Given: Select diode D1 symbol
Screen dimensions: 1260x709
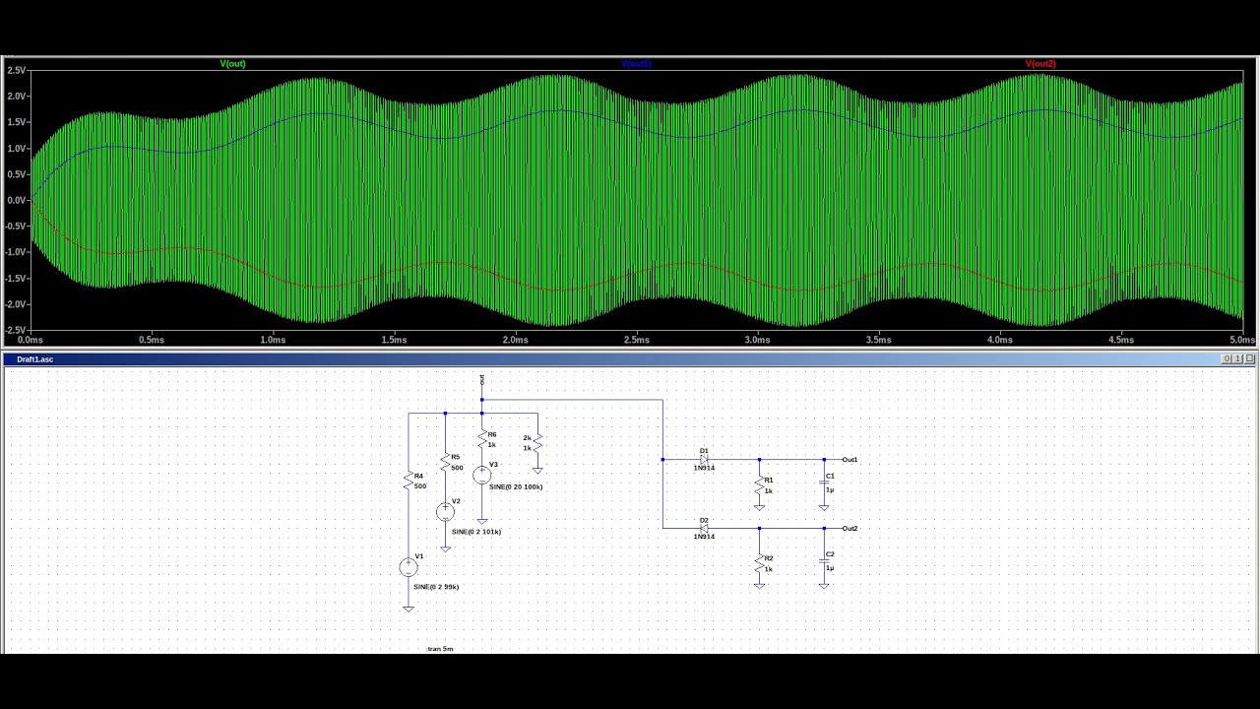Looking at the screenshot, I should (x=704, y=459).
